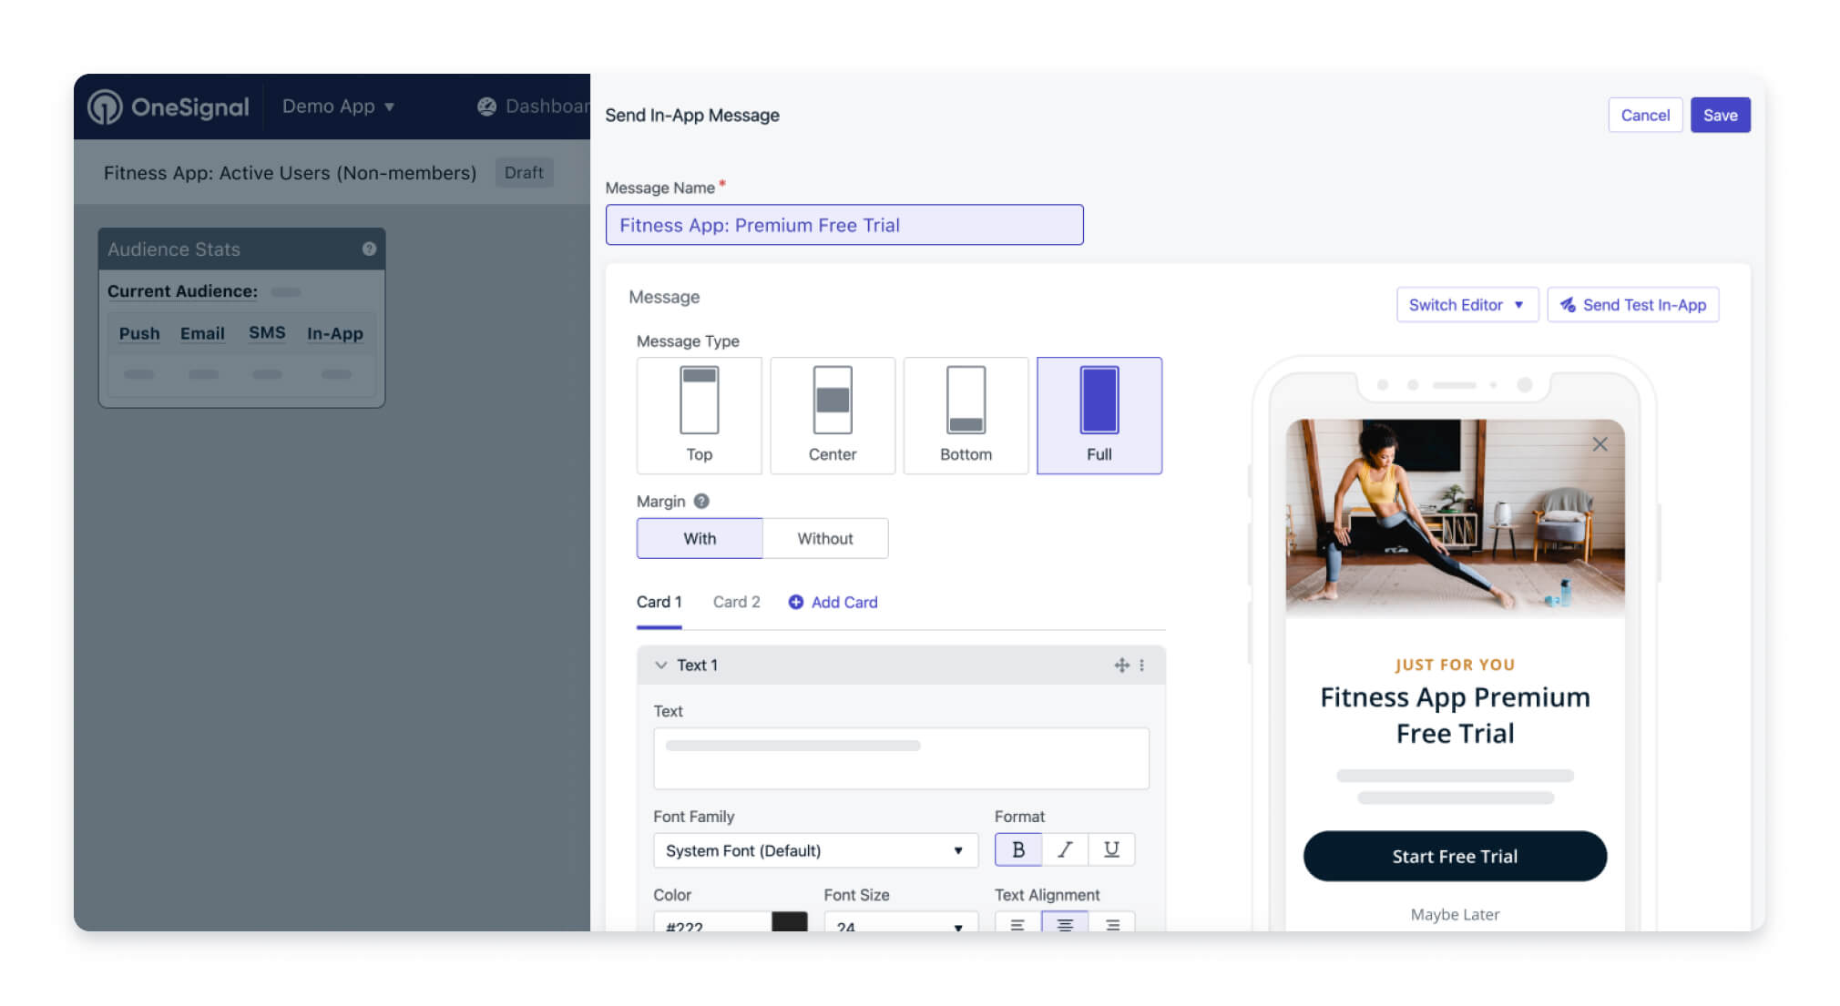This screenshot has width=1840, height=1006.
Task: Click the Cancel button
Action: click(x=1645, y=115)
